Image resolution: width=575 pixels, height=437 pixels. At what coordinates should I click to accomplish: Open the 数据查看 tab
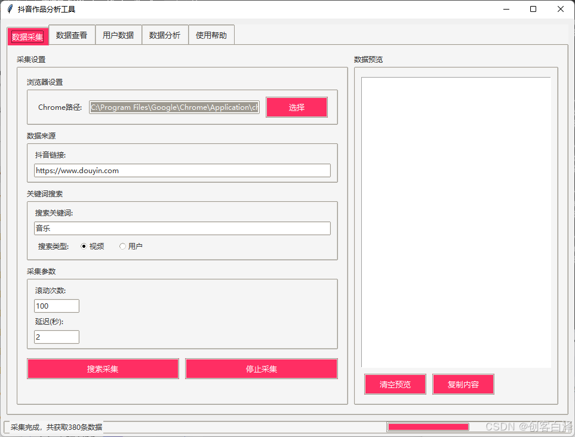pyautogui.click(x=72, y=35)
